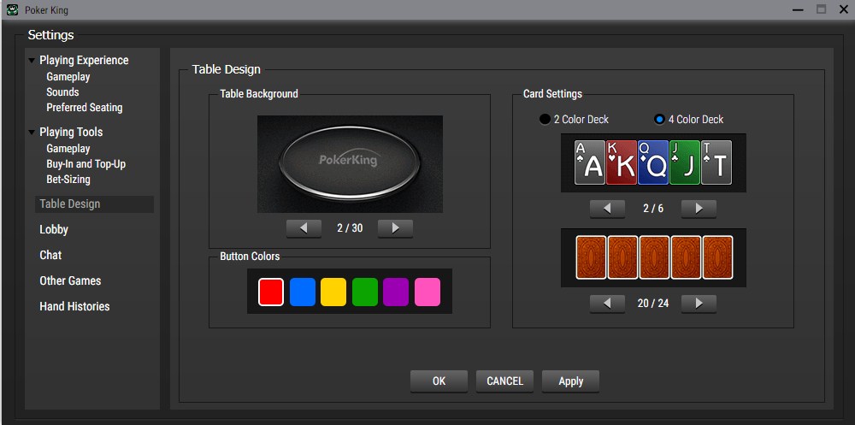This screenshot has height=425, width=855.
Task: Click next arrow for table background
Action: 395,228
